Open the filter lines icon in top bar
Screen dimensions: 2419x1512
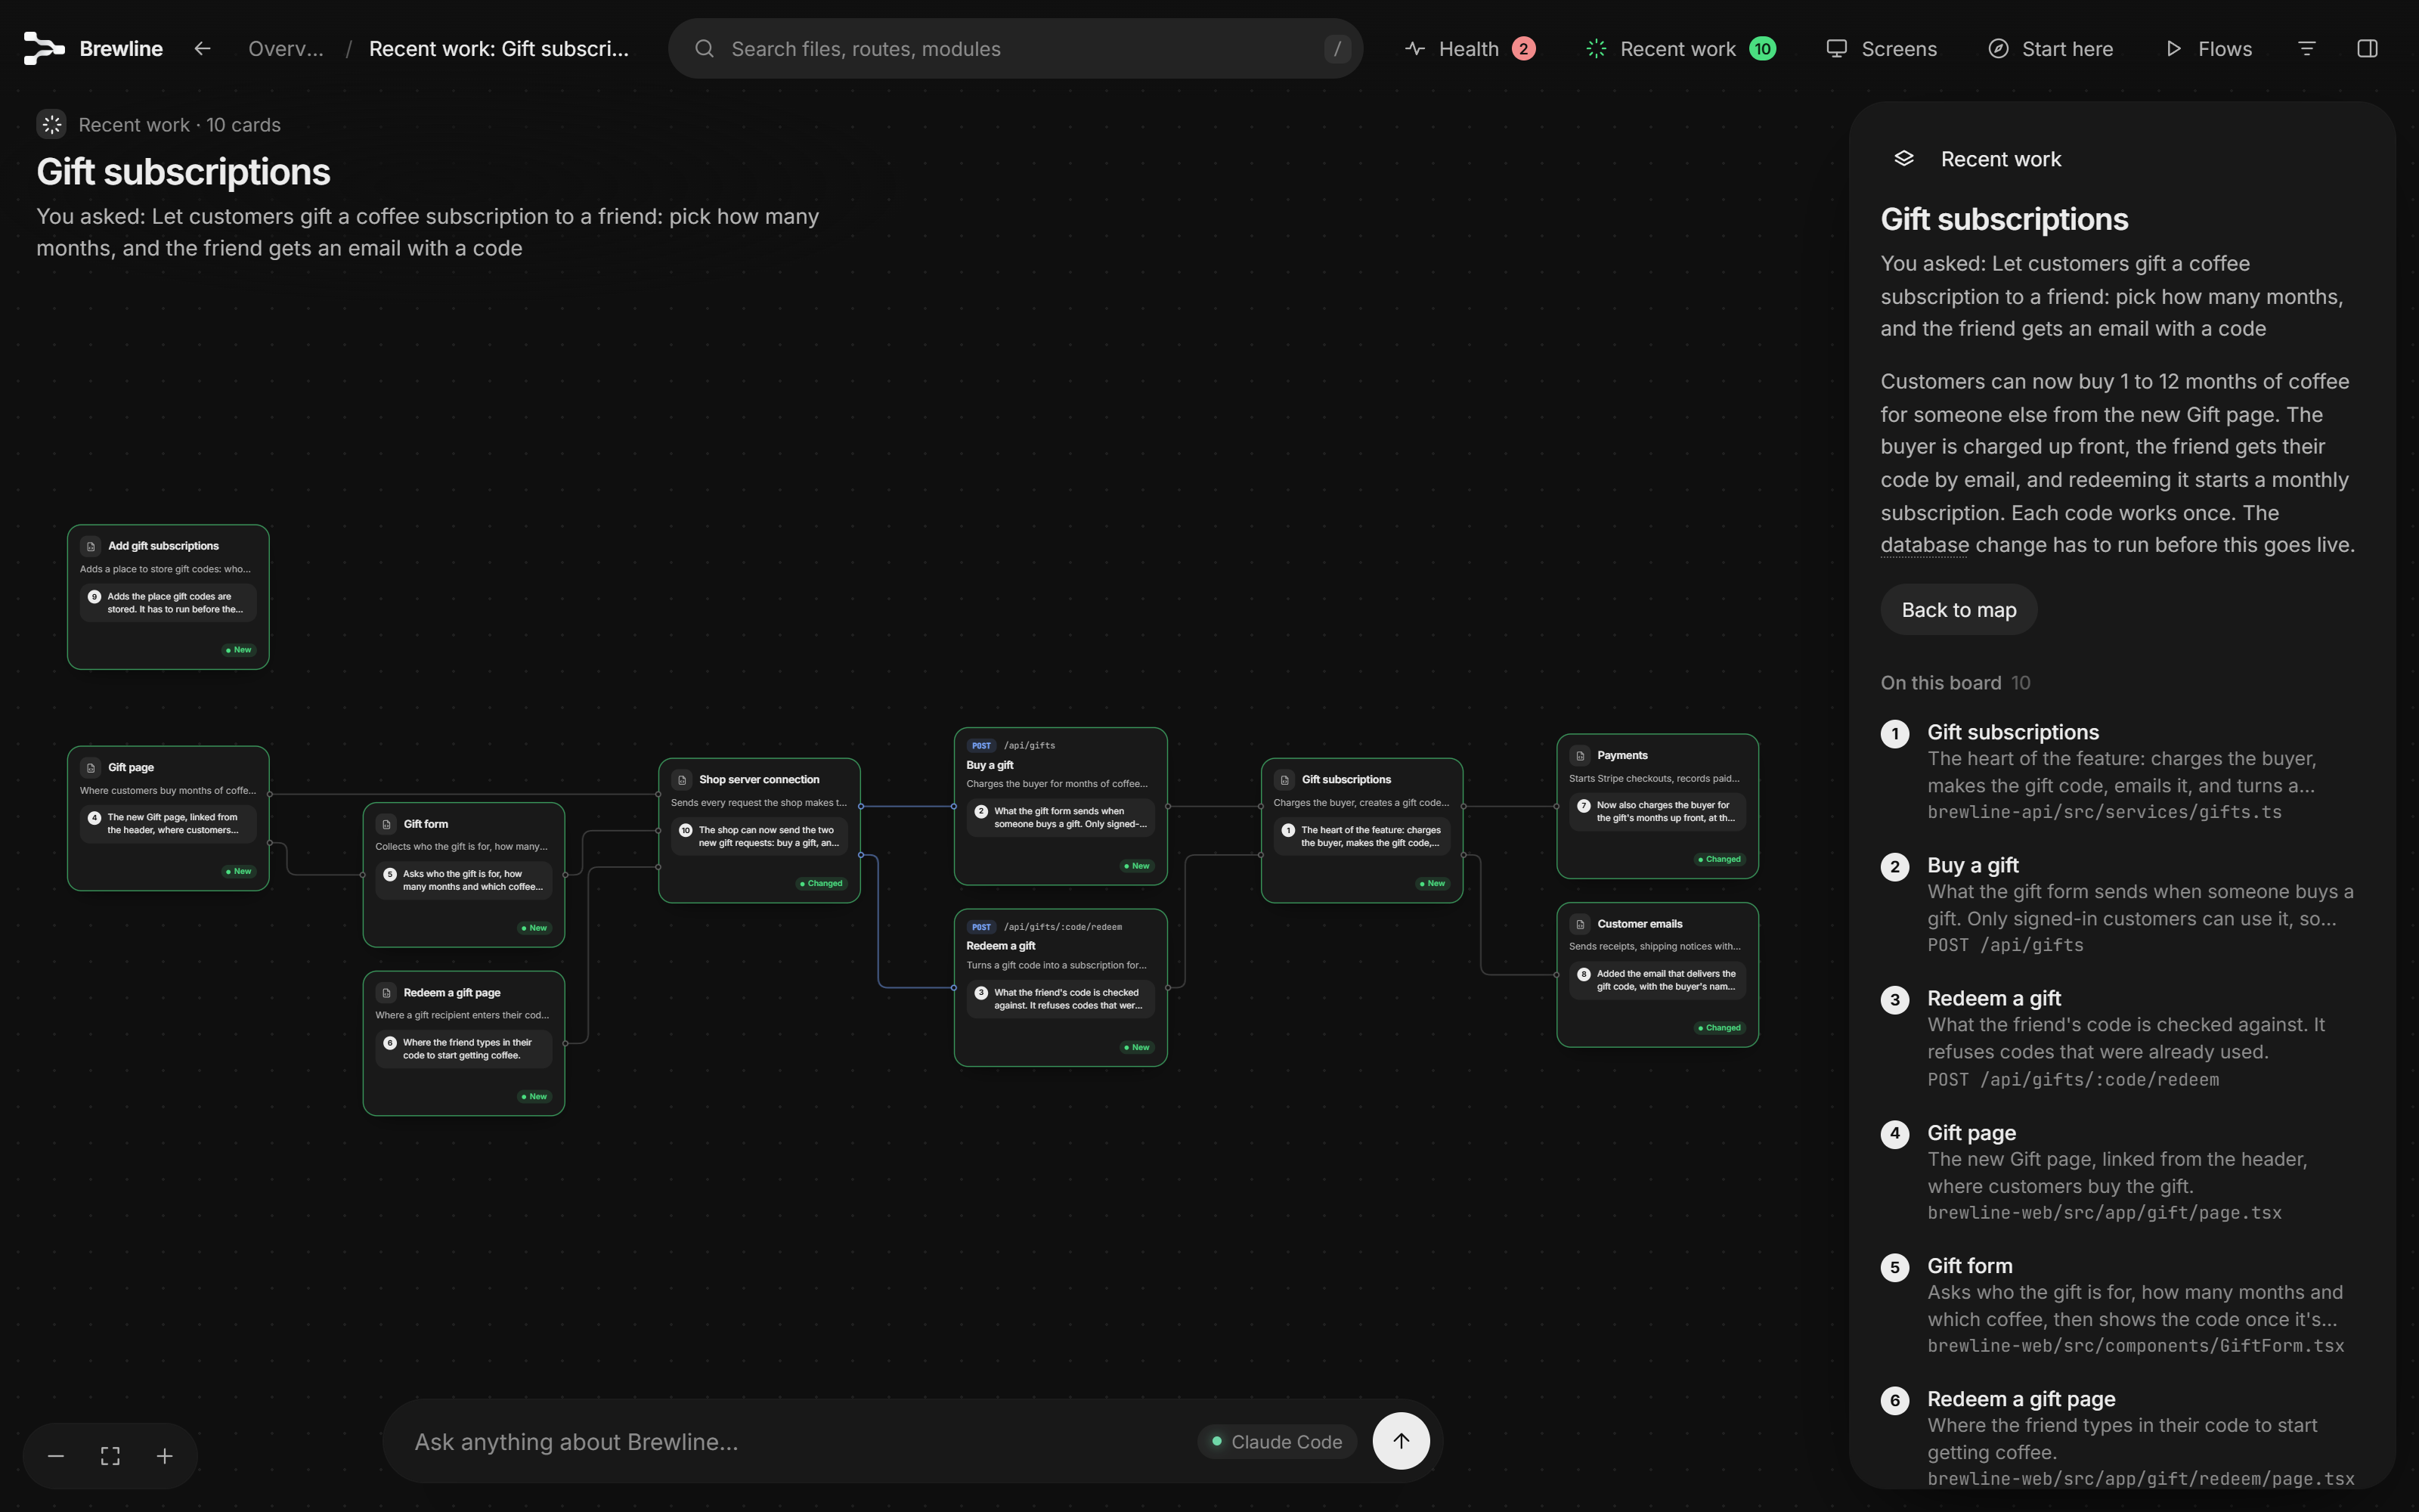pyautogui.click(x=2307, y=48)
